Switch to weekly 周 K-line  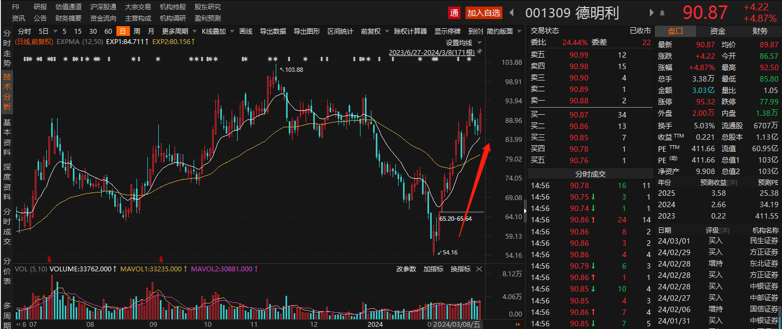136,31
